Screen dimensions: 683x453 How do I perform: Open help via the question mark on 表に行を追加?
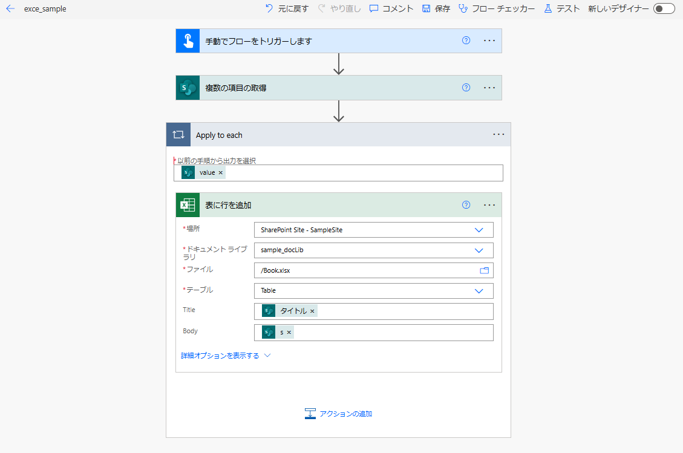(465, 204)
